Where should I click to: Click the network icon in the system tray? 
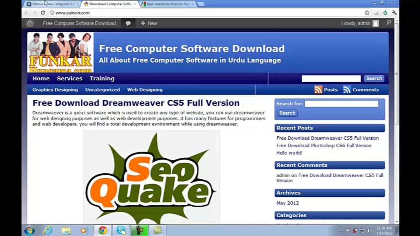point(362,230)
